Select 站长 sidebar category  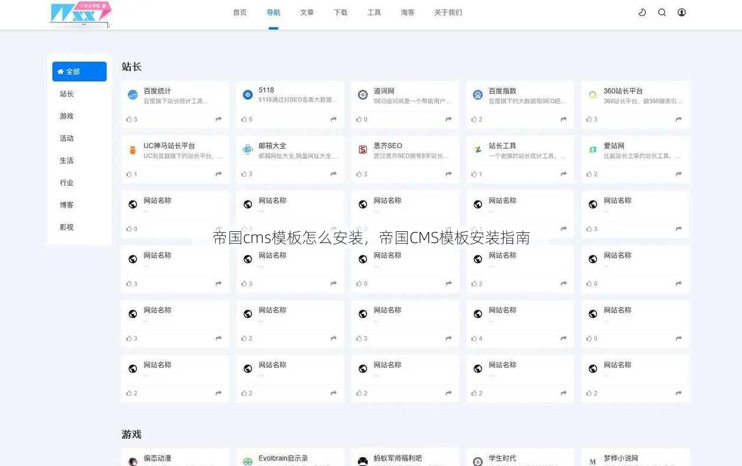(x=67, y=94)
